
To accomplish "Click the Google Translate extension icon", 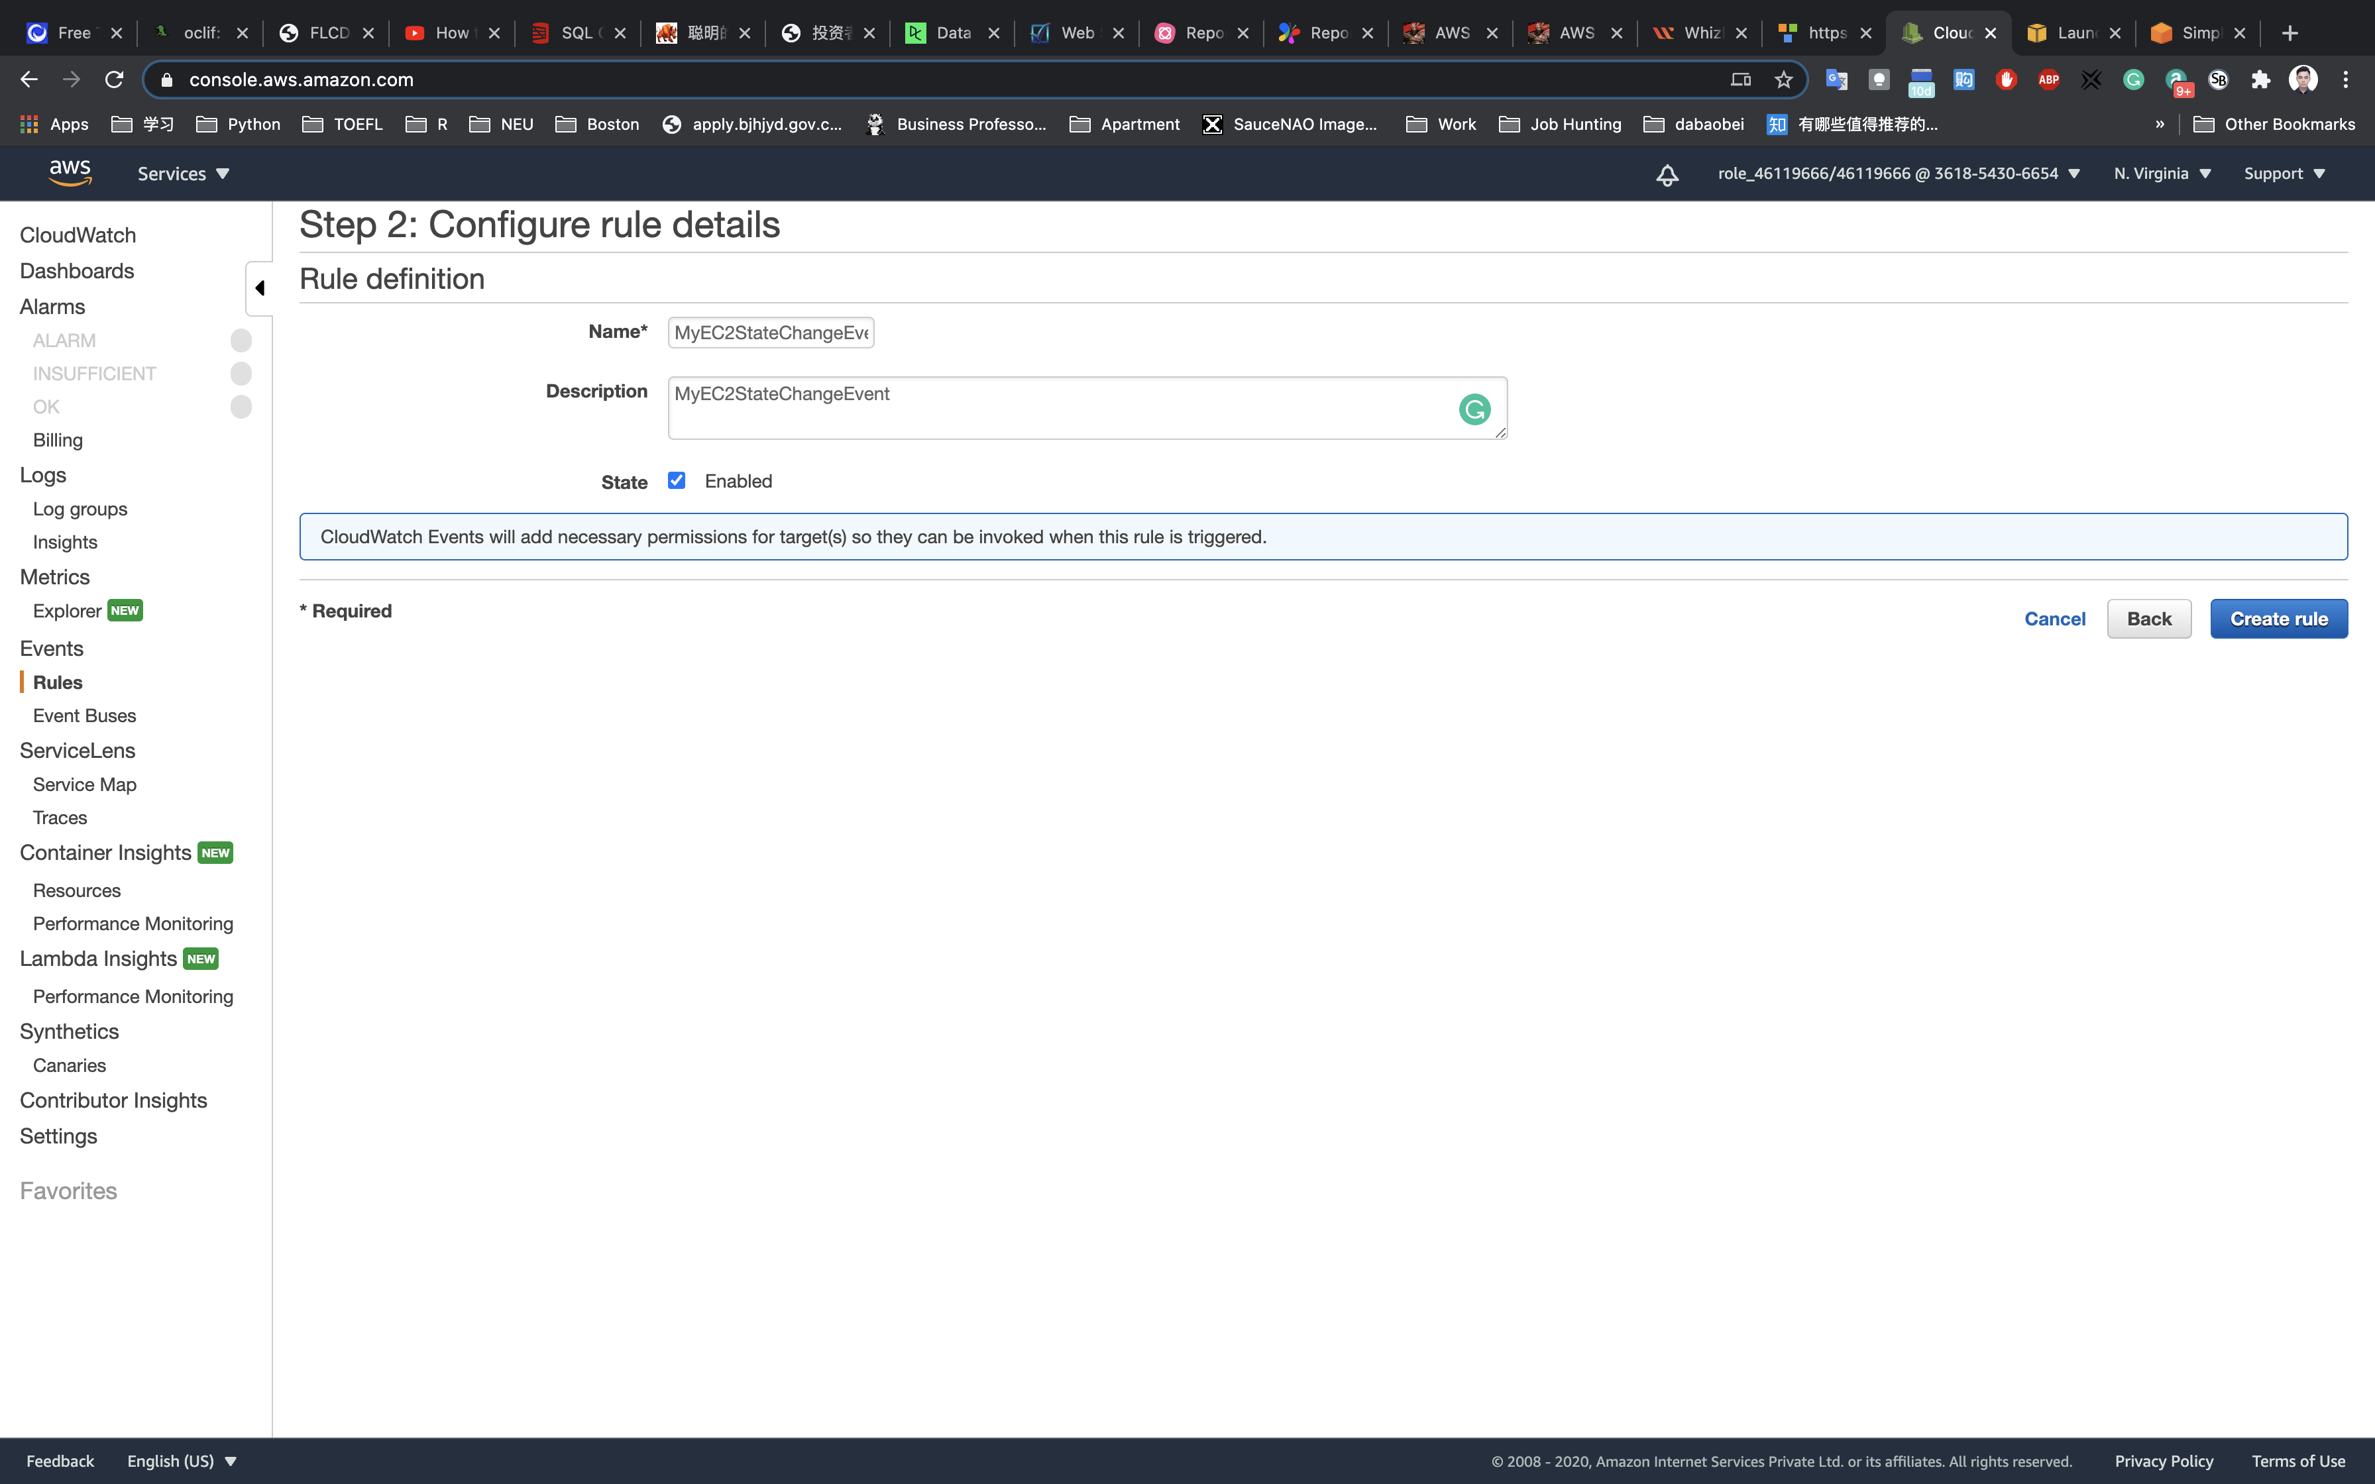I will 1835,79.
